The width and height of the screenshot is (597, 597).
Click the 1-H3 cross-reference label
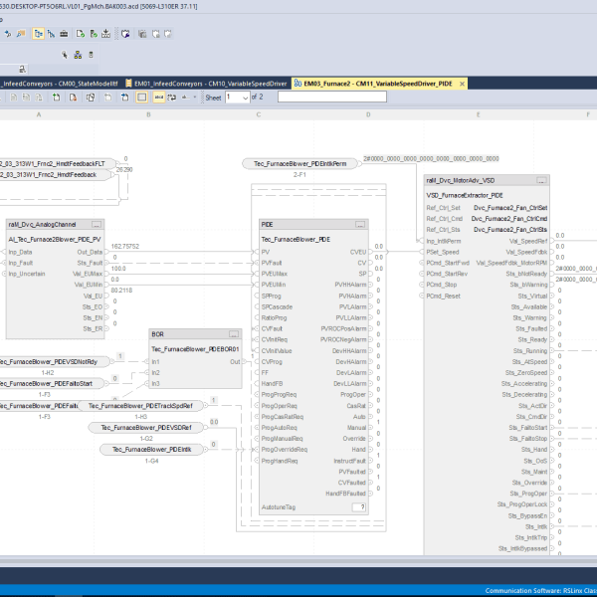click(140, 417)
